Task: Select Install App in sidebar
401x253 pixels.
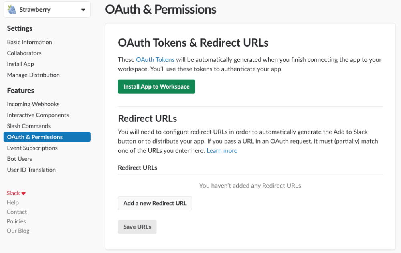Action: pos(20,64)
